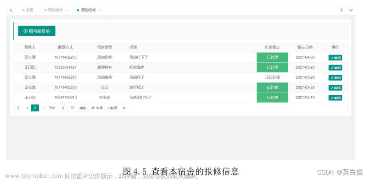
Task: Edit the 2021-04-08 风扇转不了 repair record
Action: [x=335, y=58]
